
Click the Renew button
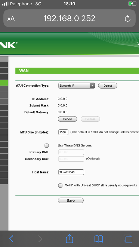click(x=68, y=119)
